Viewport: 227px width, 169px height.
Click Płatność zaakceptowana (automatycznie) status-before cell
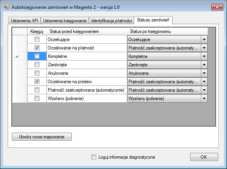[x=87, y=90]
